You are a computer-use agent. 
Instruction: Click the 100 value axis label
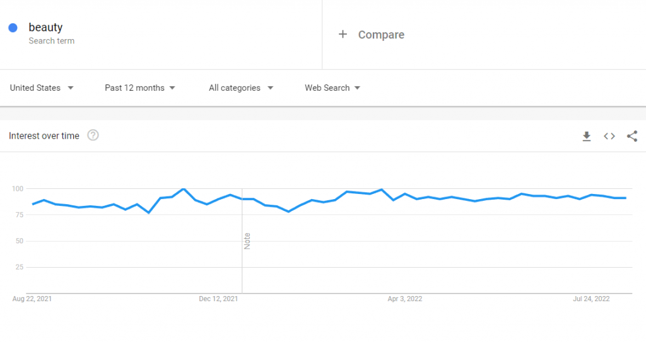tap(17, 189)
